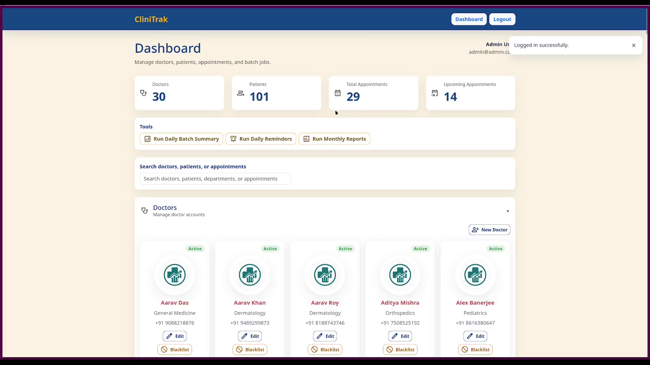Edit Aditya Mishra's profile

pos(400,336)
